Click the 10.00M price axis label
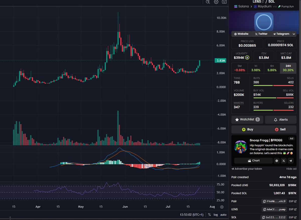Screen dimensions: 301x220 pos(221,18)
